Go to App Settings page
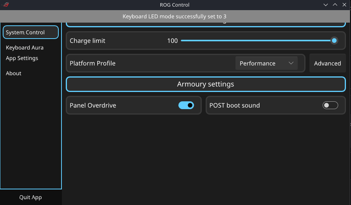 click(x=22, y=58)
